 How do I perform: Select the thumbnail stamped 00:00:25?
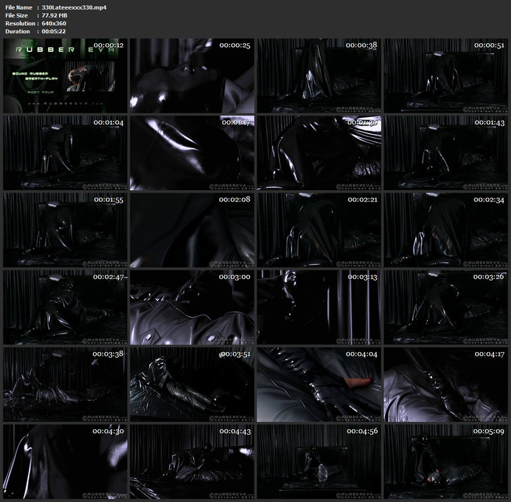192,76
